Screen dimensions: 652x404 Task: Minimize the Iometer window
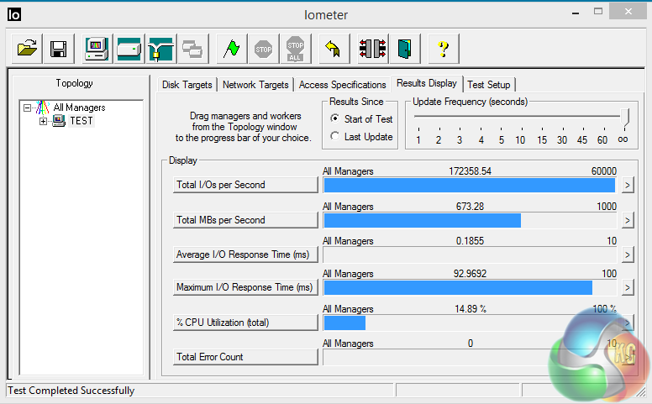576,13
